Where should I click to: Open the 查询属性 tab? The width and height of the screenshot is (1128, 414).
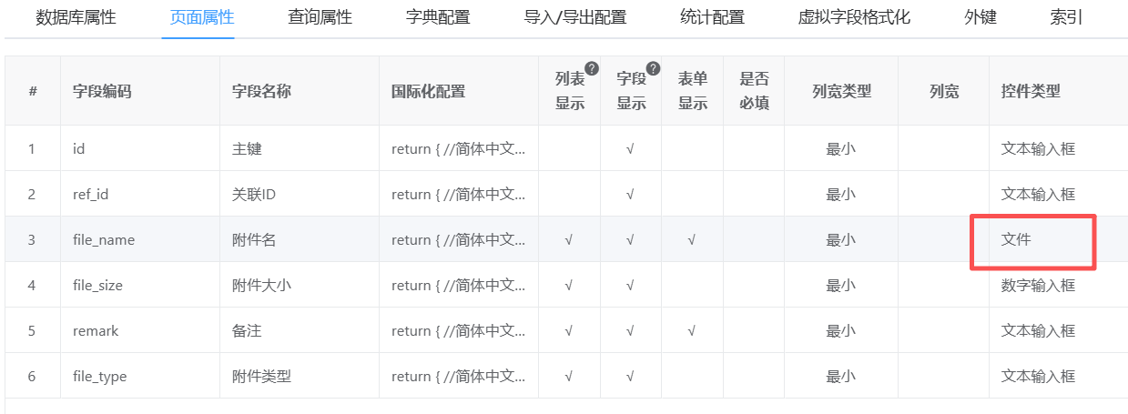[320, 17]
